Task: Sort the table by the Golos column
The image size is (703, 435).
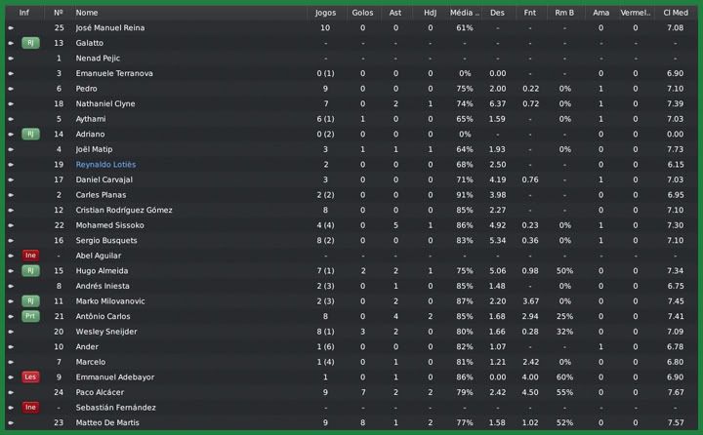Action: pos(362,13)
